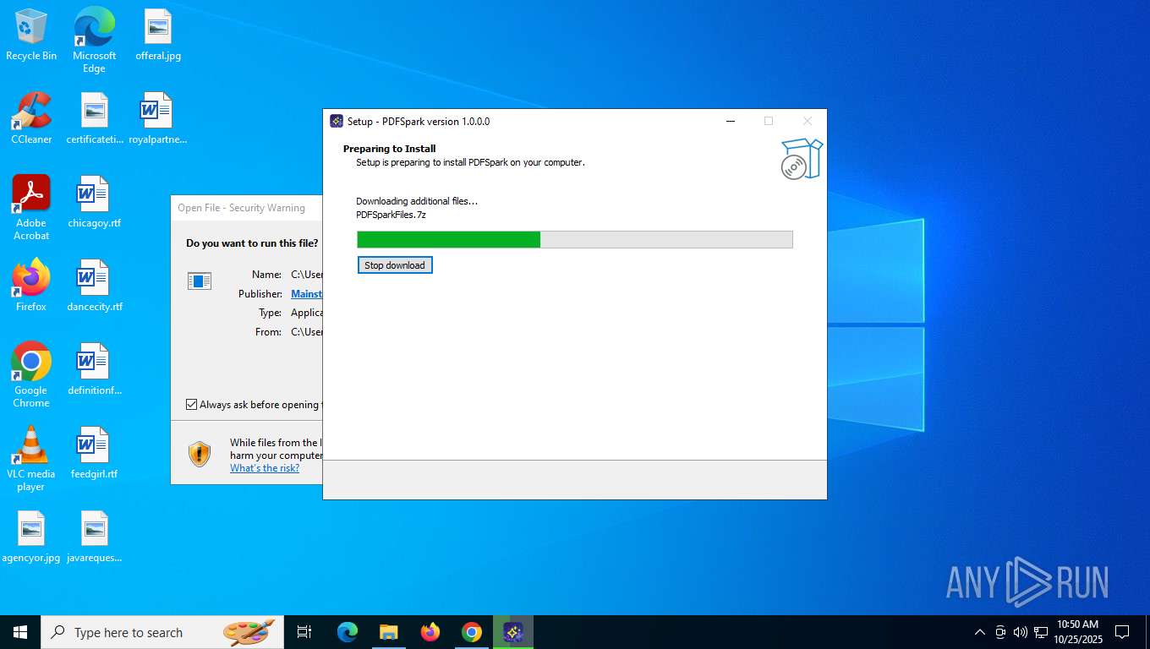Image resolution: width=1150 pixels, height=649 pixels.
Task: Click the Open File - Security Warning title
Action: coord(241,208)
